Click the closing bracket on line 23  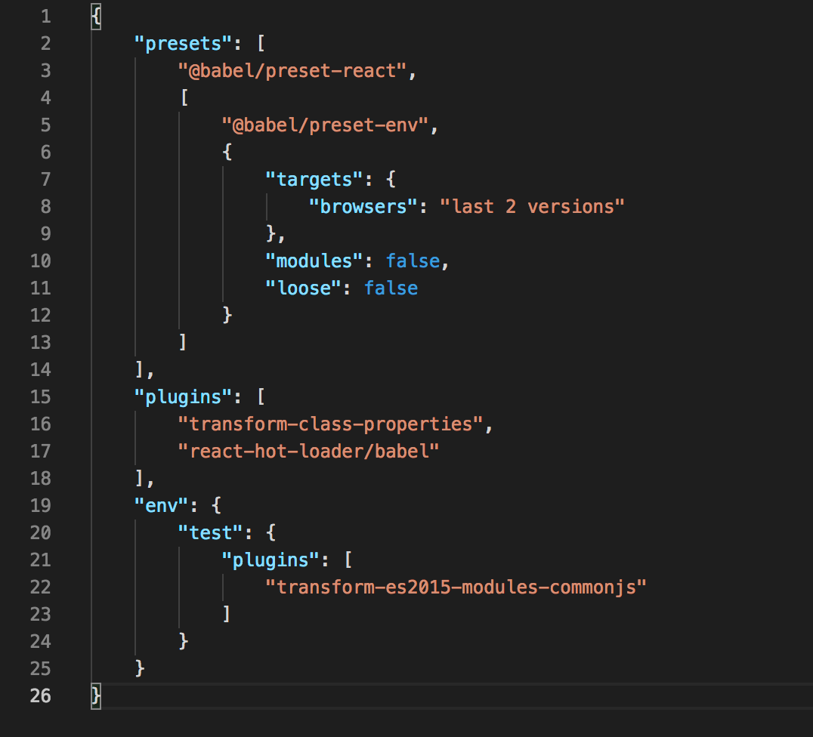pos(227,614)
